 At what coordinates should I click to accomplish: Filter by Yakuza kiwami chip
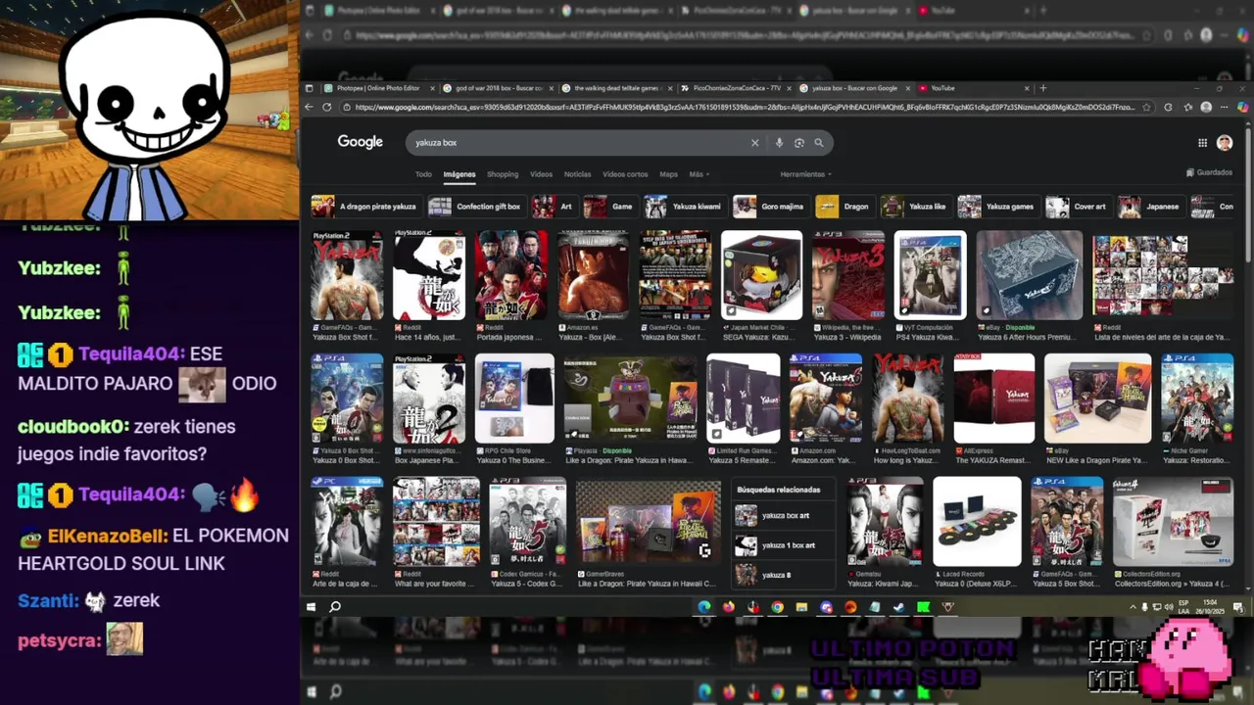pos(685,207)
